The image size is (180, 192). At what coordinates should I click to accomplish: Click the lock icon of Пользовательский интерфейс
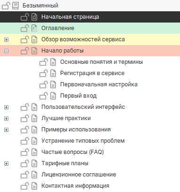point(25,107)
